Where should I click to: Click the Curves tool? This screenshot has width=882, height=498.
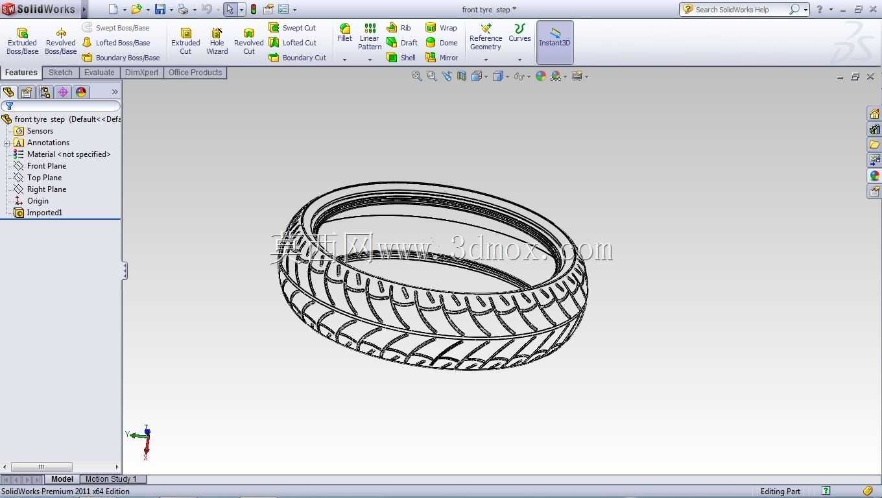click(x=519, y=33)
